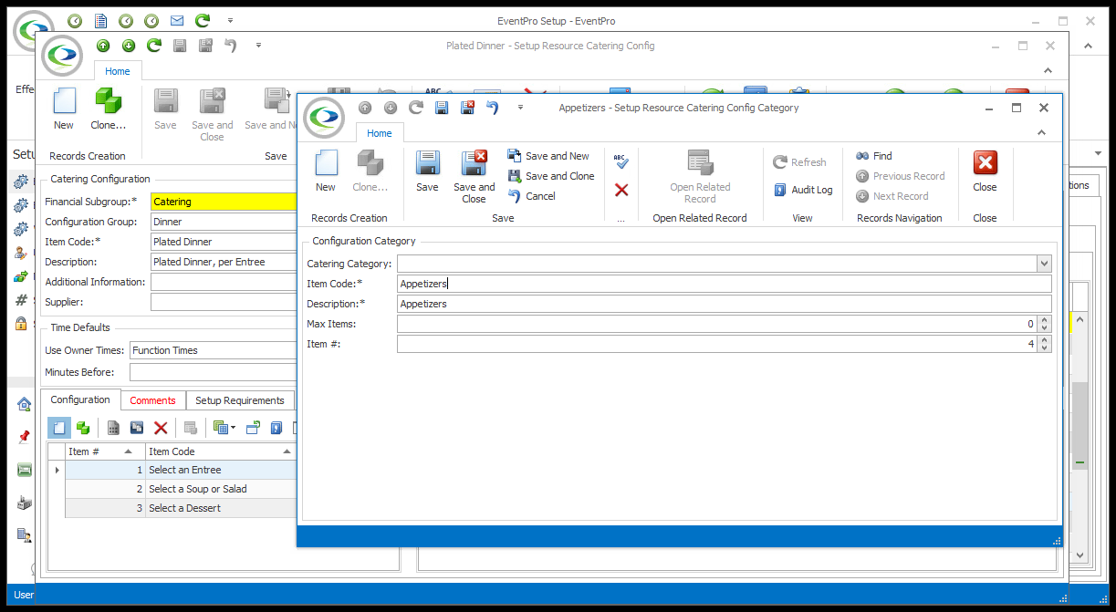Click Open Related Record in Appetizers ribbon
Image resolution: width=1116 pixels, height=612 pixels.
point(700,176)
